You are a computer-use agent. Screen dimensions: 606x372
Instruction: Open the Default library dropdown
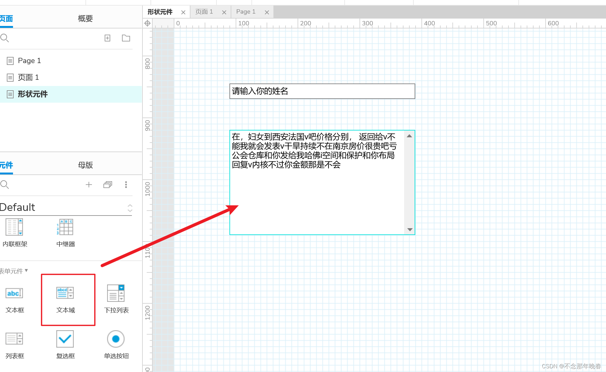coord(130,208)
